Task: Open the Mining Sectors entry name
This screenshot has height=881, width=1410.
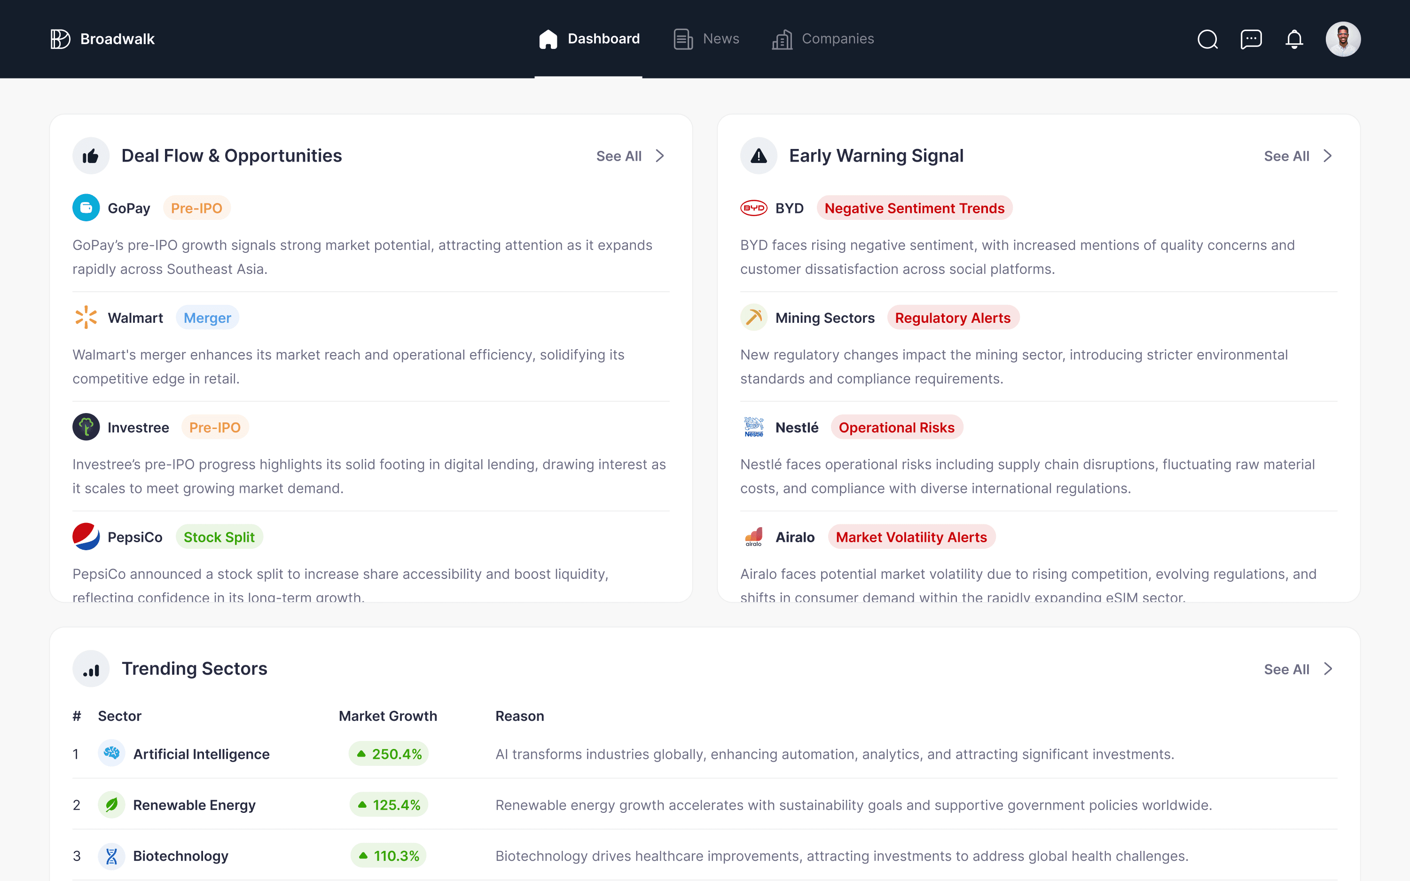Action: pos(825,318)
